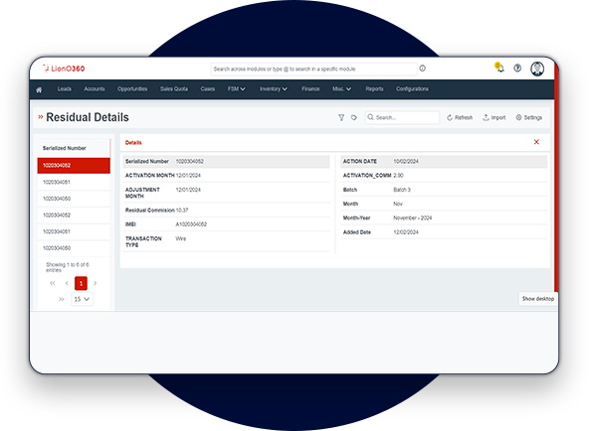Image resolution: width=589 pixels, height=431 pixels.
Task: Open the help question mark icon
Action: click(517, 69)
